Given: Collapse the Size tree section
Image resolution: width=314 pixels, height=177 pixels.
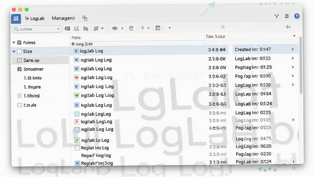Looking at the screenshot, I should coord(14,52).
